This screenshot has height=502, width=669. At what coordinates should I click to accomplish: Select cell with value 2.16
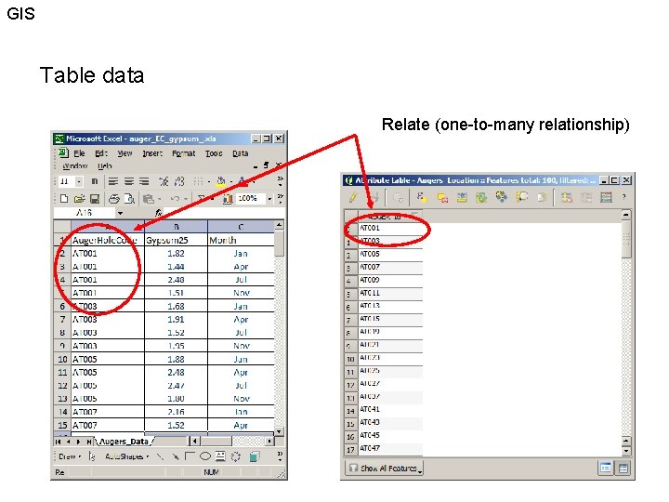[x=177, y=412]
